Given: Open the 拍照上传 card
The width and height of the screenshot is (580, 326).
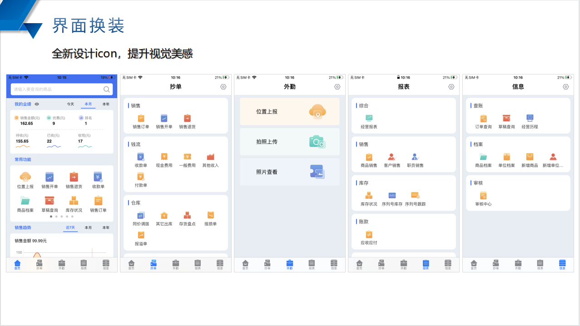Looking at the screenshot, I should (x=289, y=142).
